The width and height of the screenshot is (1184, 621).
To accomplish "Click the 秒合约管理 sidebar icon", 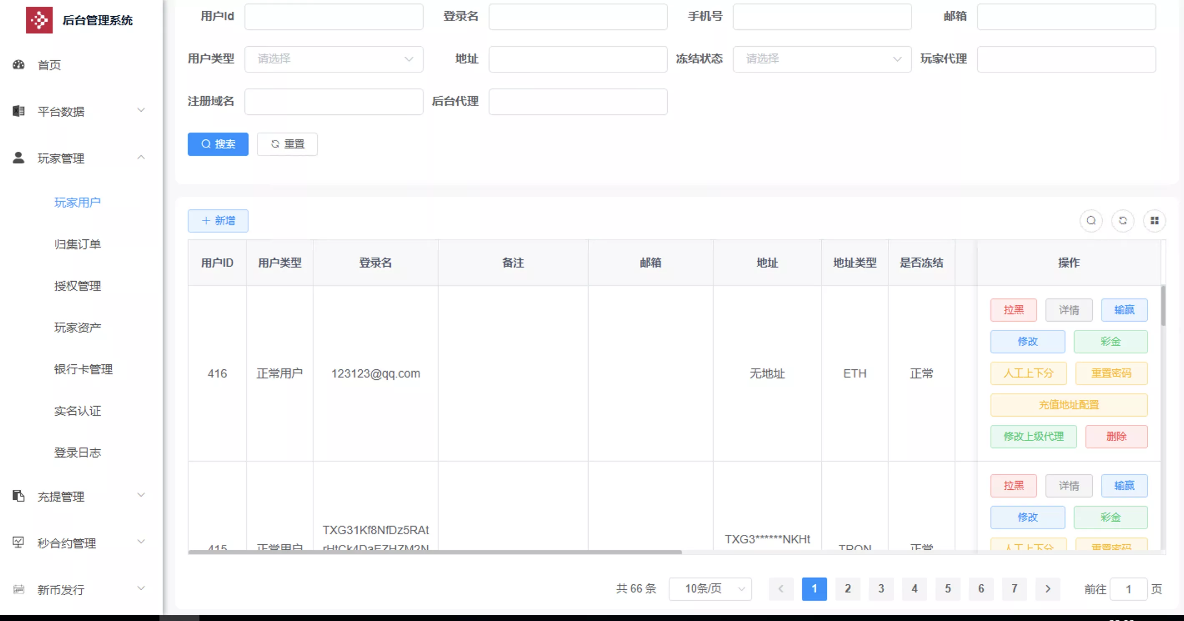I will pyautogui.click(x=18, y=542).
